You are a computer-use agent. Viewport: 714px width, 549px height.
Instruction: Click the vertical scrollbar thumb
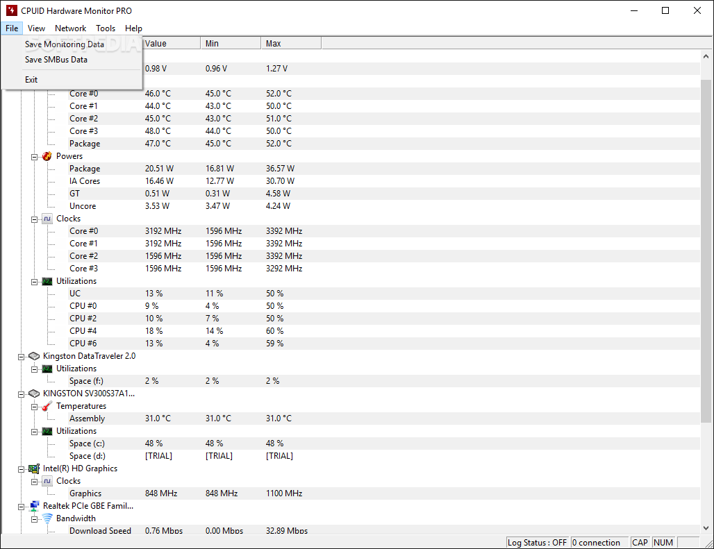point(706,251)
